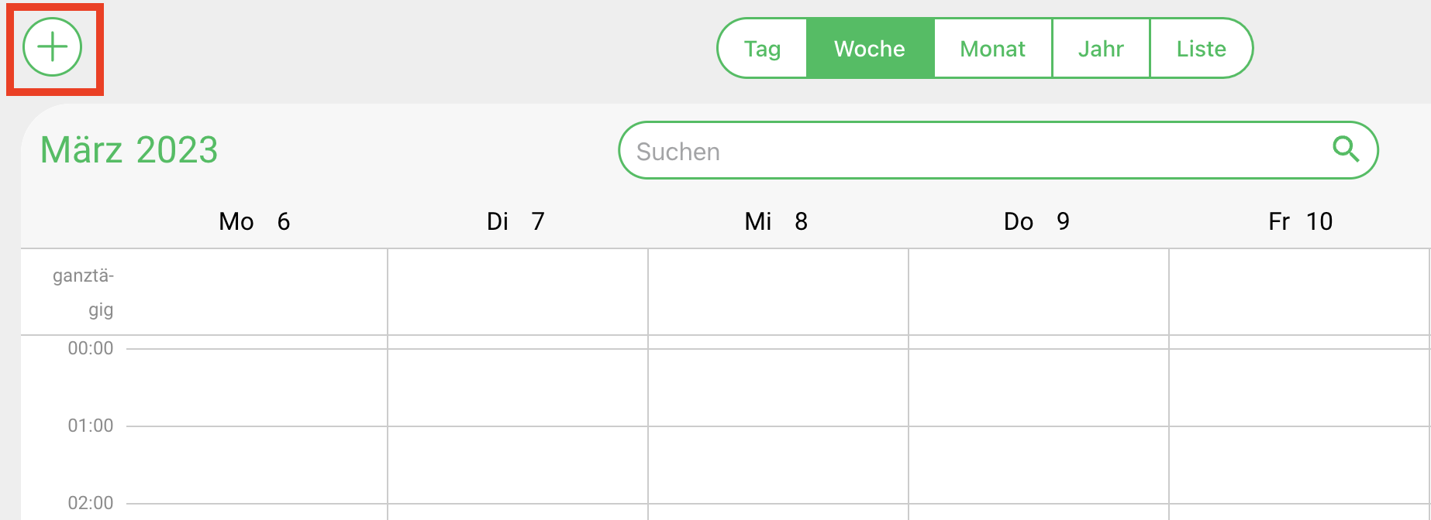Click the all-day cell for Monday 6
This screenshot has height=520, width=1431.
pos(257,292)
